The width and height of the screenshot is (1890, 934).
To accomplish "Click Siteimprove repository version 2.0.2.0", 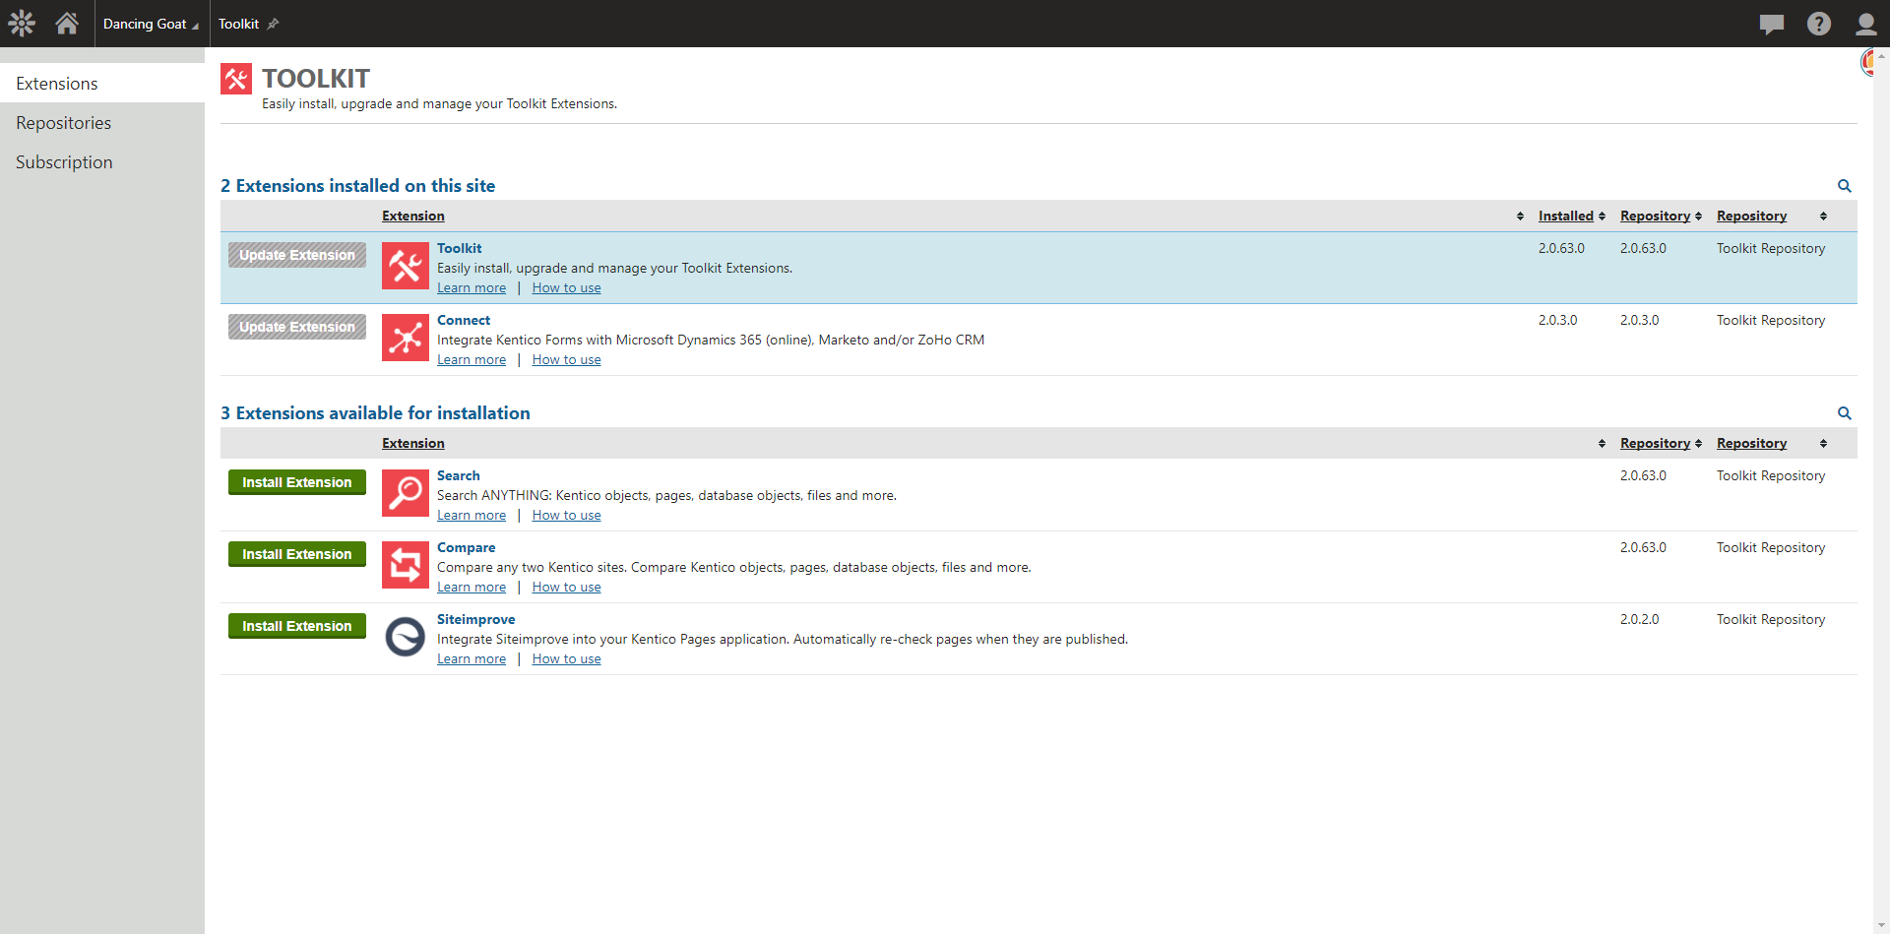I will coord(1639,619).
